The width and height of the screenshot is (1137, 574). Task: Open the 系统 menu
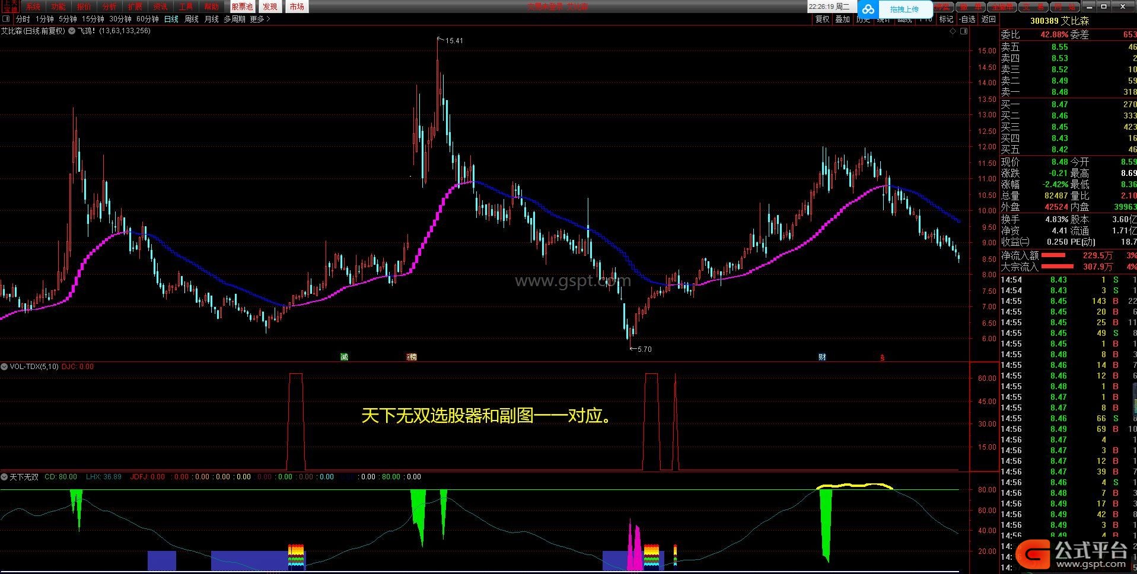(x=33, y=7)
